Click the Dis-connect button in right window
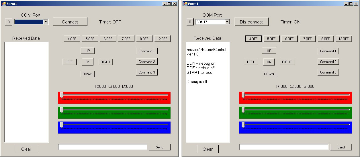Image resolution: width=360 pixels, height=157 pixels. click(x=251, y=22)
